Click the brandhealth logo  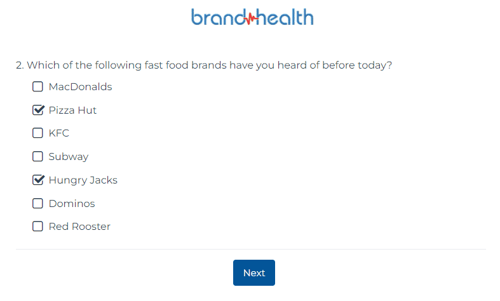point(252,17)
